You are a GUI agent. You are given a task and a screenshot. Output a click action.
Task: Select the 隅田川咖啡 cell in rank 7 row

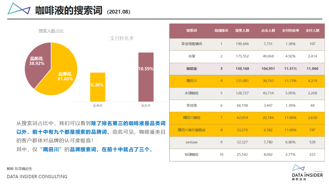[192, 118]
